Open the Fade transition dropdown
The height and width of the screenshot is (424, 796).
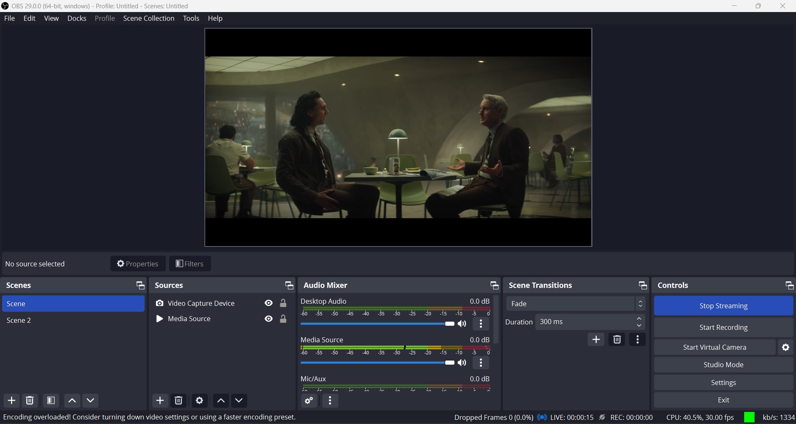[576, 304]
